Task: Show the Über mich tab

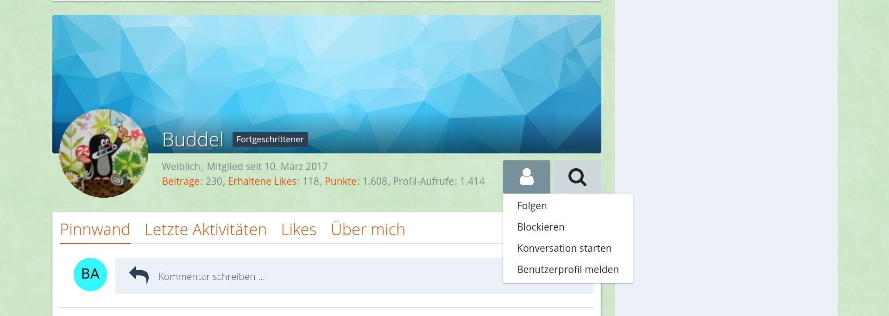Action: click(368, 230)
